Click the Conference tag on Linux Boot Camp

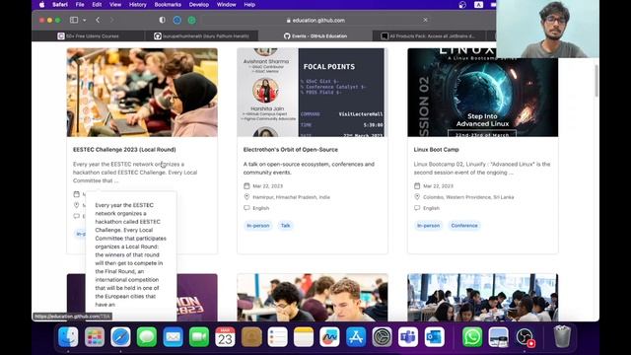click(x=464, y=226)
